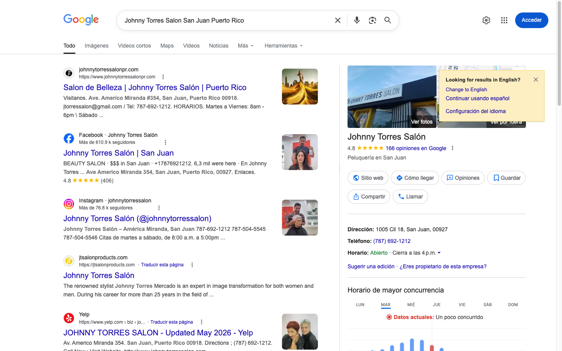The width and height of the screenshot is (562, 351).
Task: Switch to Videos cortos tab
Action: click(134, 46)
